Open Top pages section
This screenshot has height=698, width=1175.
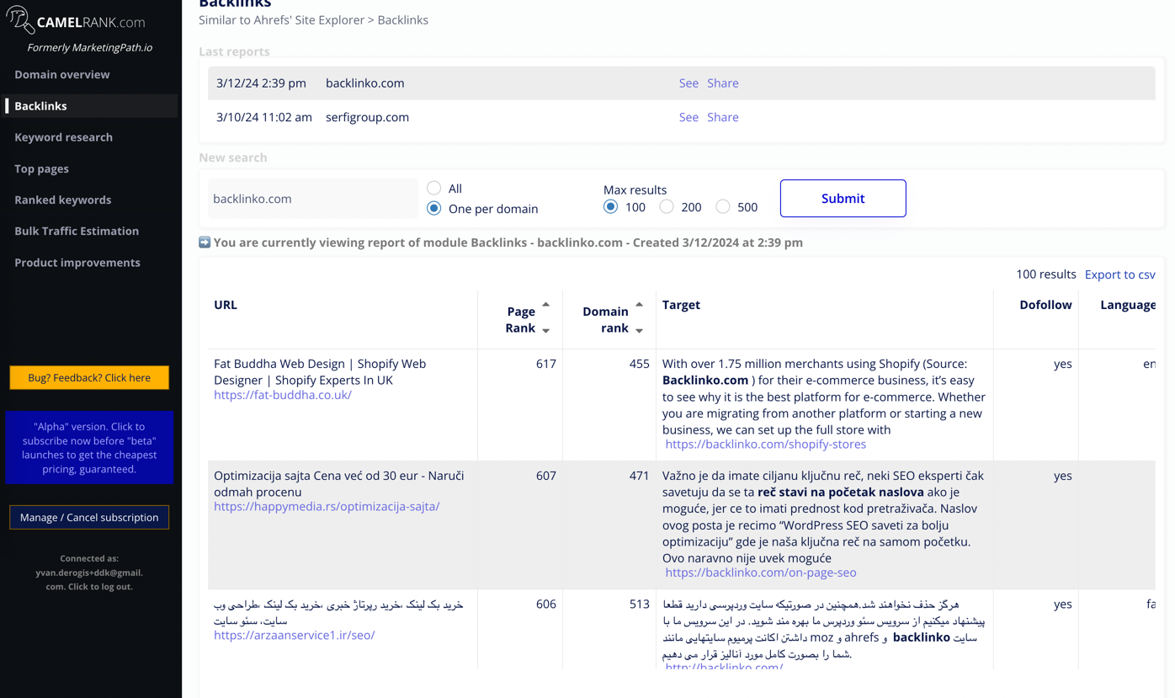(x=41, y=168)
